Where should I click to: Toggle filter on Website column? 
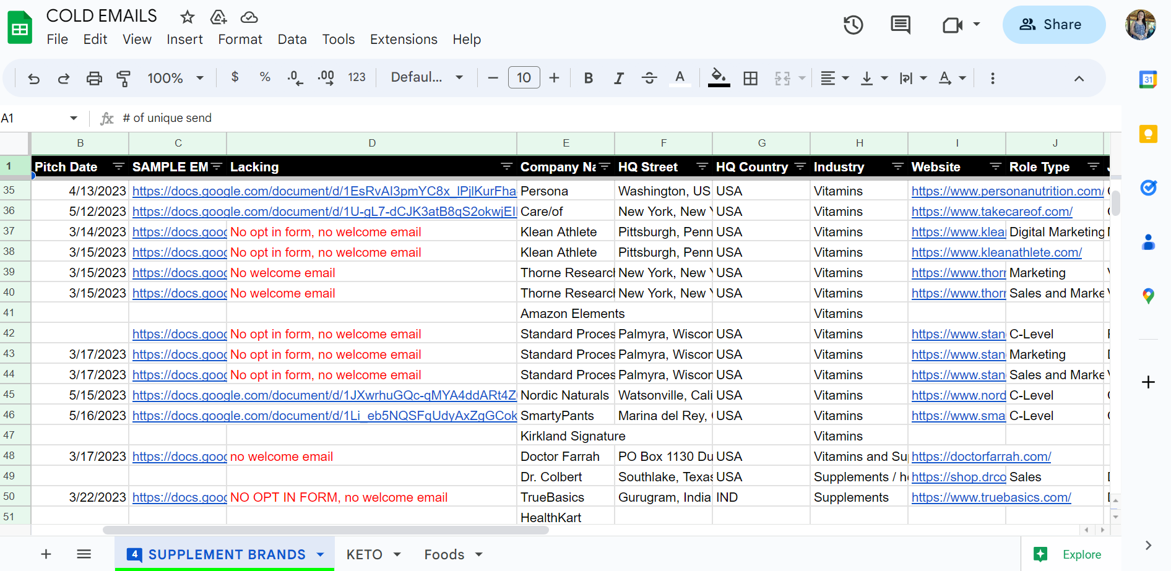pyautogui.click(x=996, y=166)
